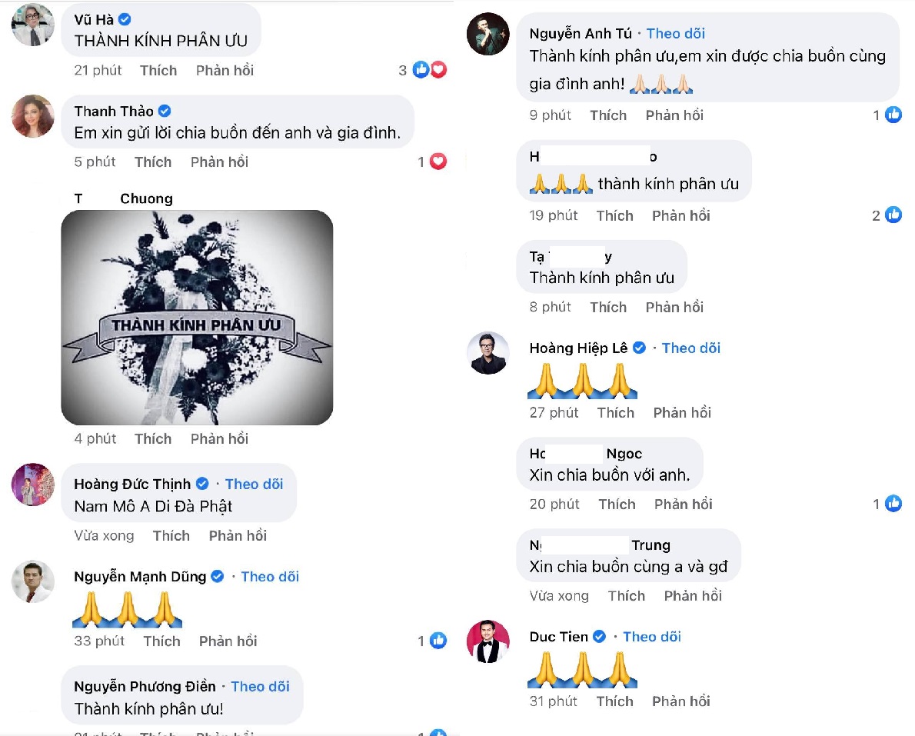Click Theo dõi next to Duc Tien
The image size is (915, 736).
pyautogui.click(x=652, y=637)
